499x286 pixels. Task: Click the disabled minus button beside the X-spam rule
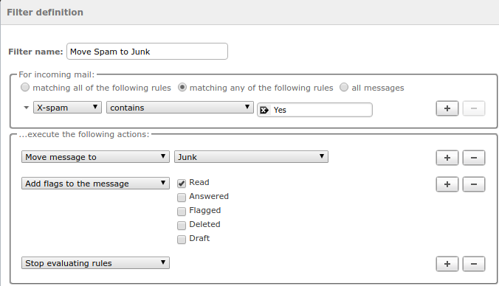474,108
